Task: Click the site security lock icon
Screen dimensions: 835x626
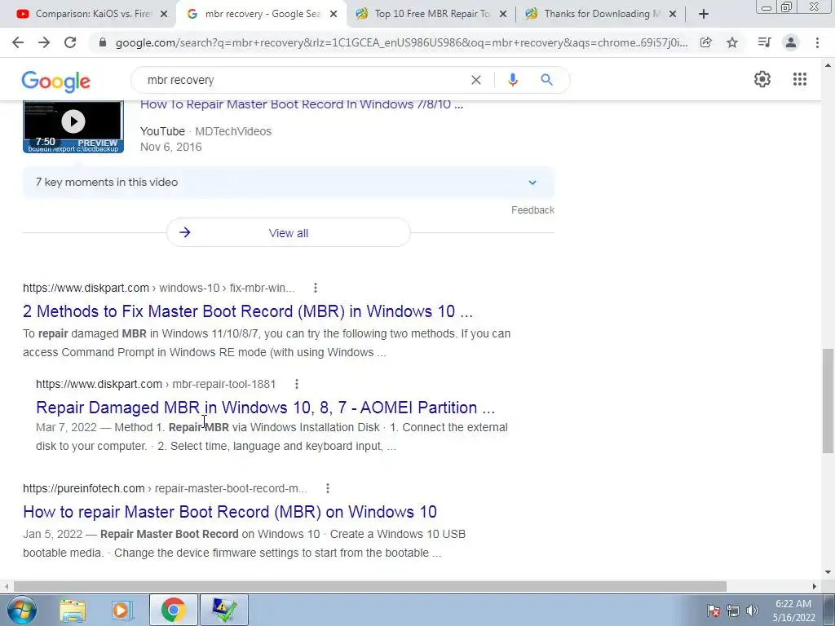Action: (103, 42)
